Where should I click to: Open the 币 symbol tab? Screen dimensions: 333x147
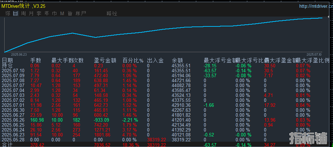coord(54,13)
